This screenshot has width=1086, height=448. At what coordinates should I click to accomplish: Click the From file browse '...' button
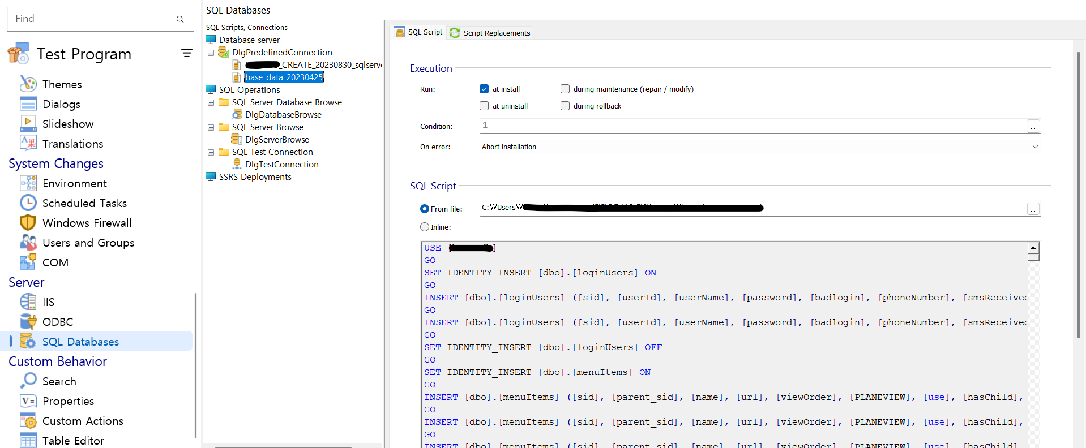[1033, 209]
